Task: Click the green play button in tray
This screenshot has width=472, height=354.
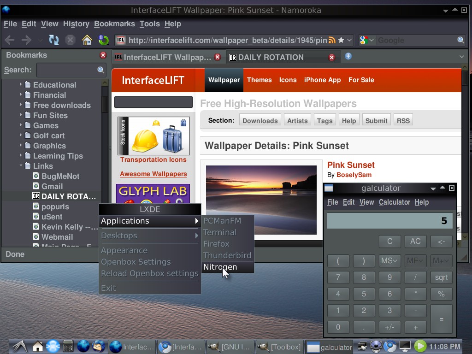Action: [420, 346]
